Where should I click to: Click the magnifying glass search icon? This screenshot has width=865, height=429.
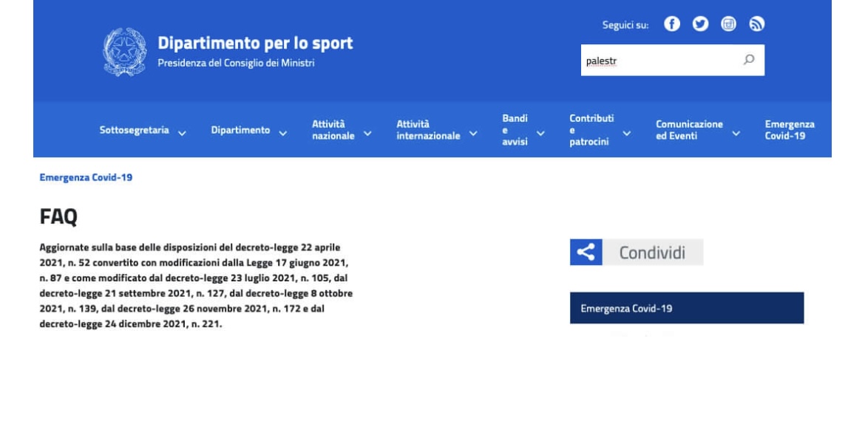click(x=749, y=61)
